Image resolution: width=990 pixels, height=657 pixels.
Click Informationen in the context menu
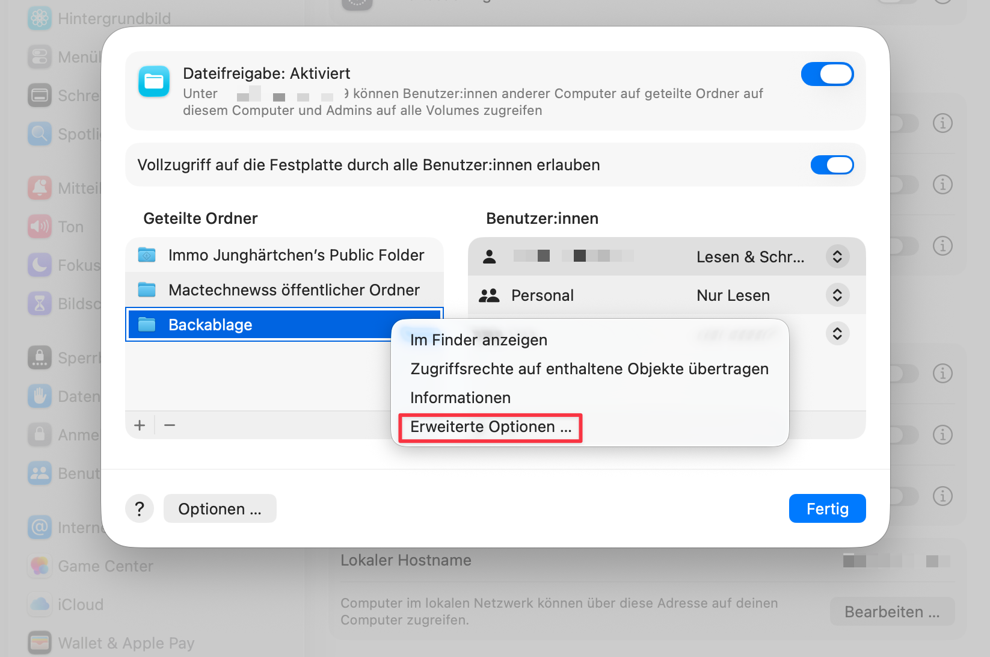coord(460,398)
